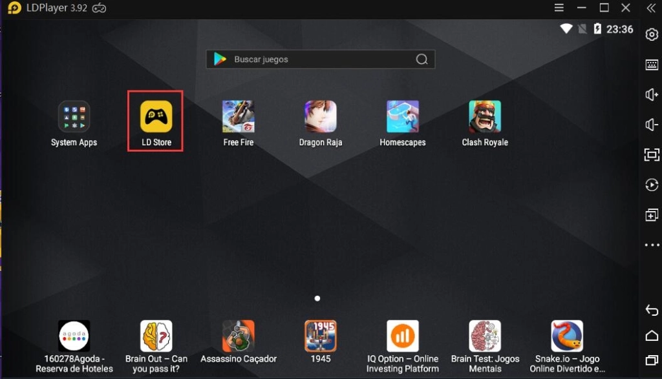The height and width of the screenshot is (379, 662).
Task: Minimize the LDPlayer window
Action: point(582,8)
